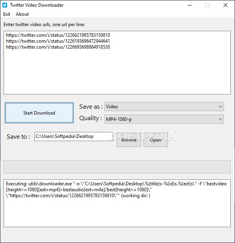Click the 'Save as :' label
The width and height of the screenshot is (235, 243).
pos(91,107)
